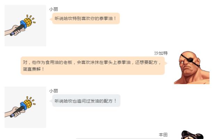The width and height of the screenshot is (220, 139).
Task: Select the 沙加特 username label
Action: click(161, 53)
